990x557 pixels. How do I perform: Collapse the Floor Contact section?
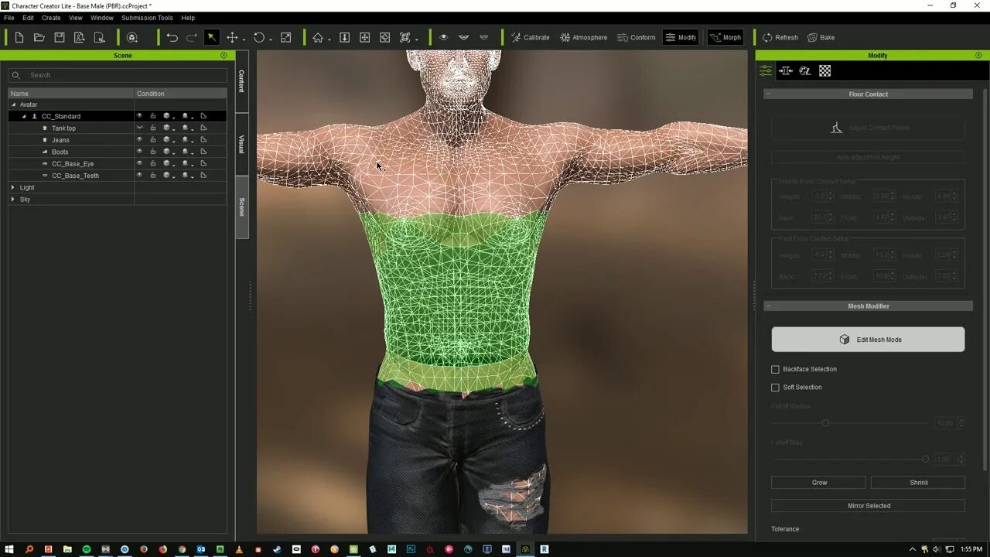coord(768,94)
